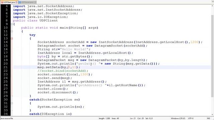Click the UTF-8 encoding status entry
This screenshot has height=120, width=214.
pyautogui.click(x=191, y=118)
